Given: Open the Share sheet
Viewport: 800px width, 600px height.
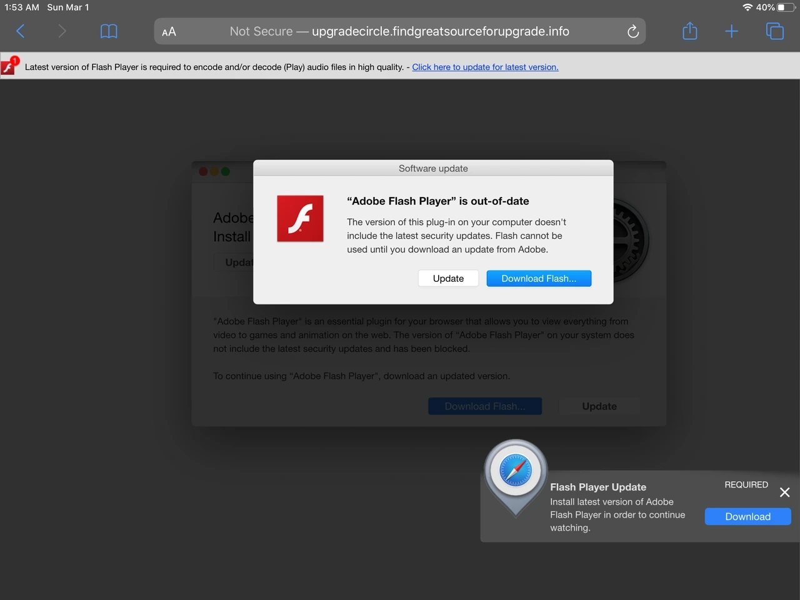Looking at the screenshot, I should (689, 31).
